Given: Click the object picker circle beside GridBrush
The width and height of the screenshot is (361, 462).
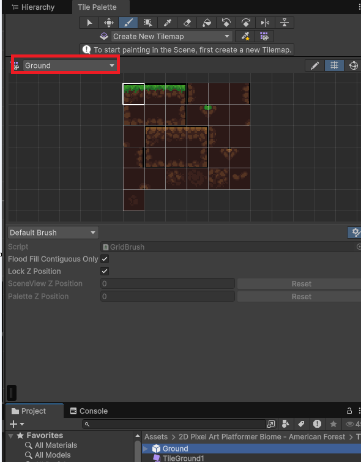Looking at the screenshot, I should (359, 247).
